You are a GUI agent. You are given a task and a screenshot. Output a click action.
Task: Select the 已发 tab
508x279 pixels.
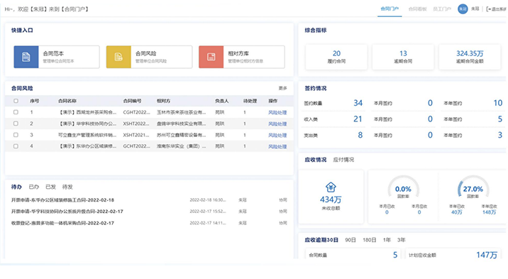[50, 187]
